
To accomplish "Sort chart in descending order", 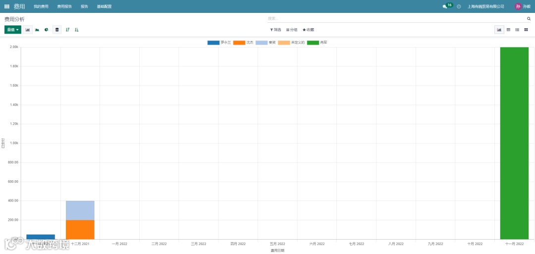I will tap(67, 30).
